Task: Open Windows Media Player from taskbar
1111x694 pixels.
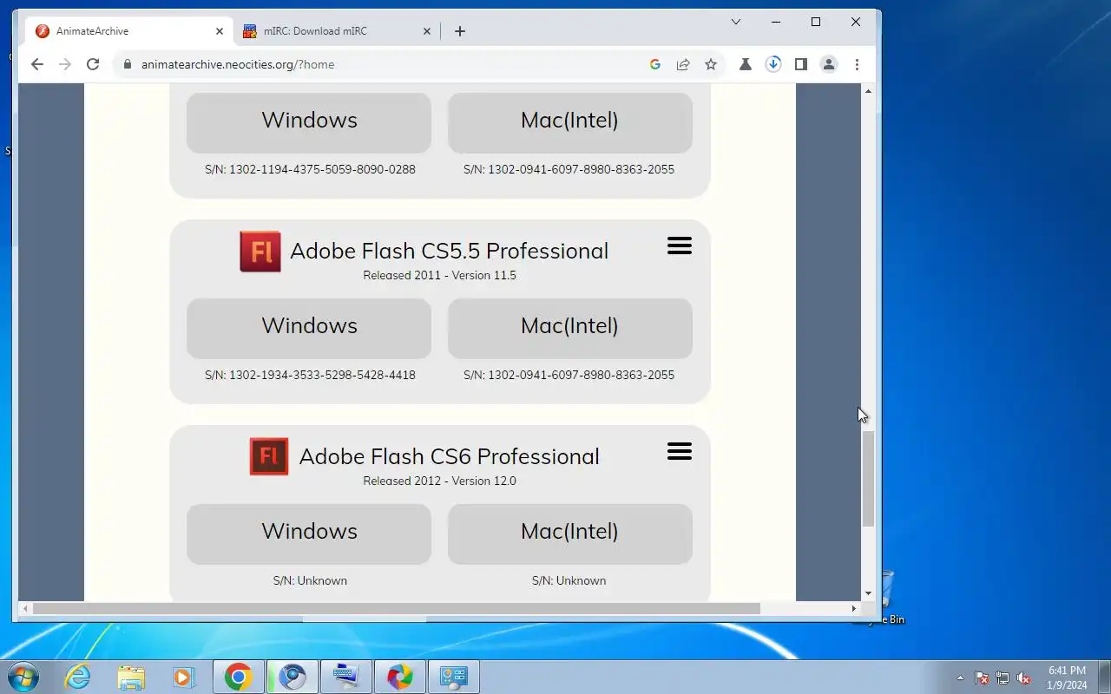Action: click(x=183, y=677)
